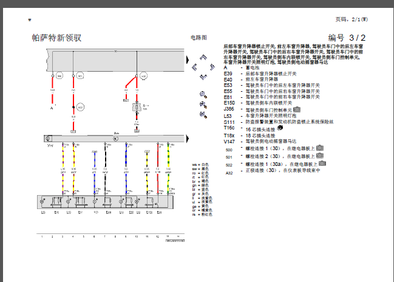Click the bottom magnifier zoom-out icon
This screenshot has height=282, width=394.
pos(203,115)
